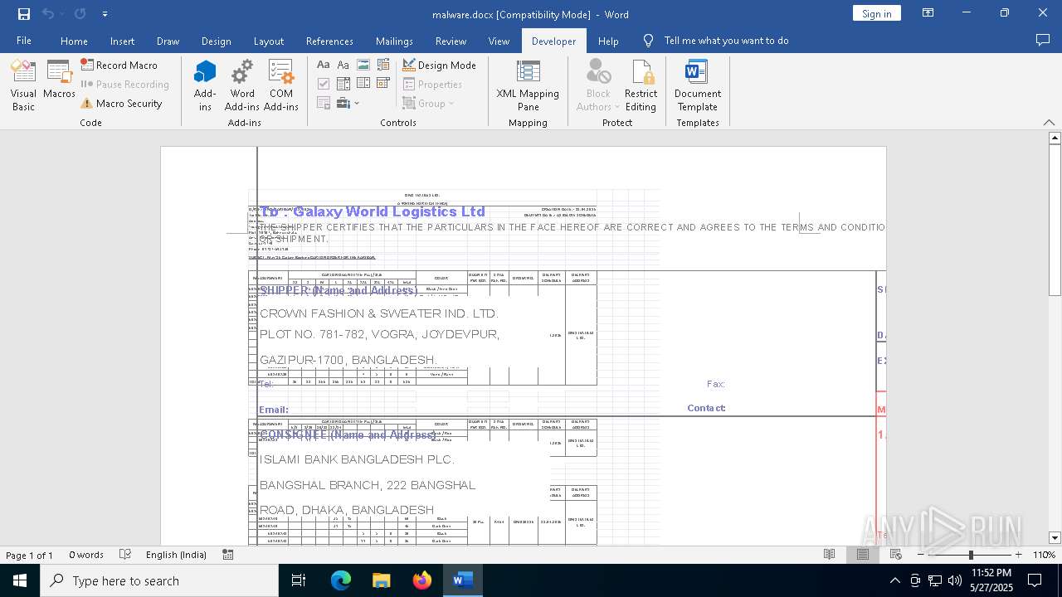Open the File tab
The width and height of the screenshot is (1062, 597).
pos(24,41)
